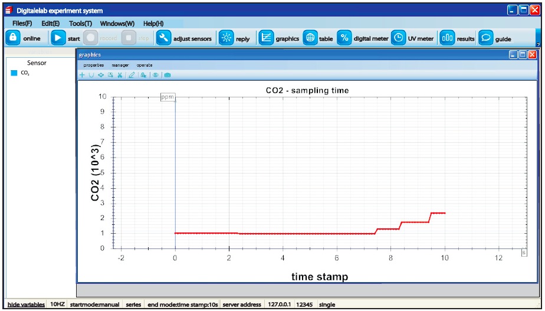Open the UV meter clock icon
This screenshot has height=311, width=545.
[399, 38]
